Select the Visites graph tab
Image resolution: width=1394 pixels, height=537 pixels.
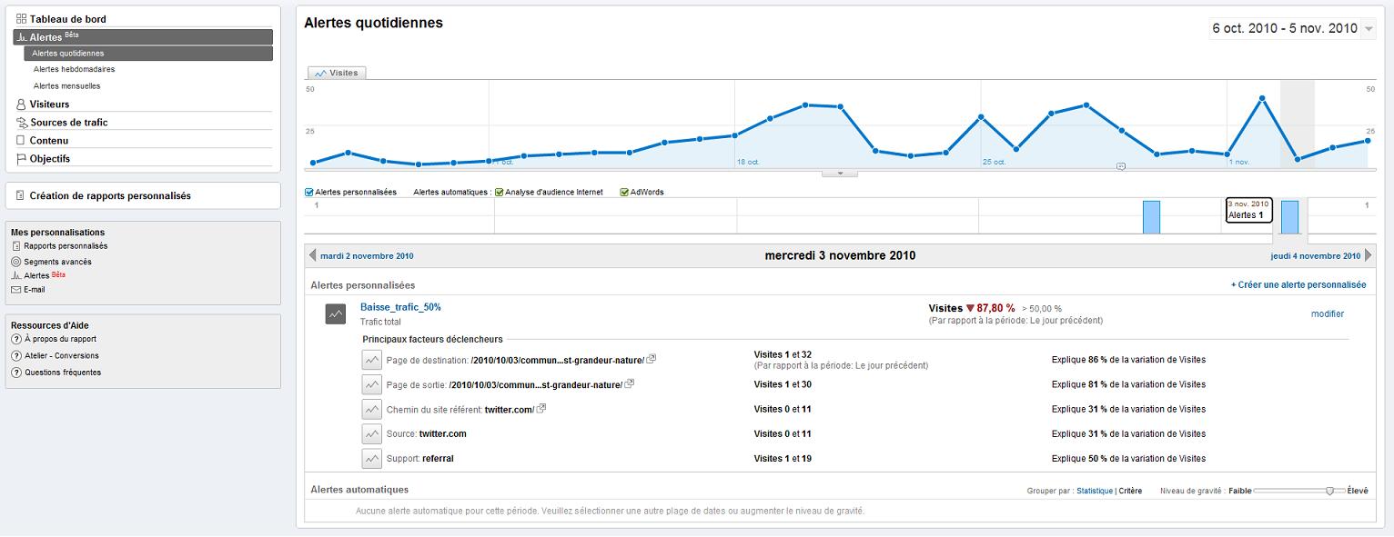(337, 73)
